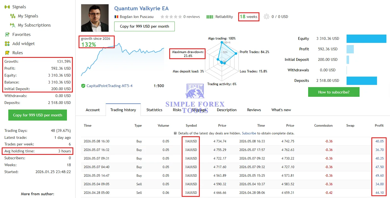Screen dimensions: 390x198
Task: Click the Profit column header
Action: (x=379, y=126)
